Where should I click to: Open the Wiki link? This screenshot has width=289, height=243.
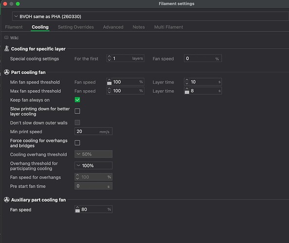(x=14, y=38)
